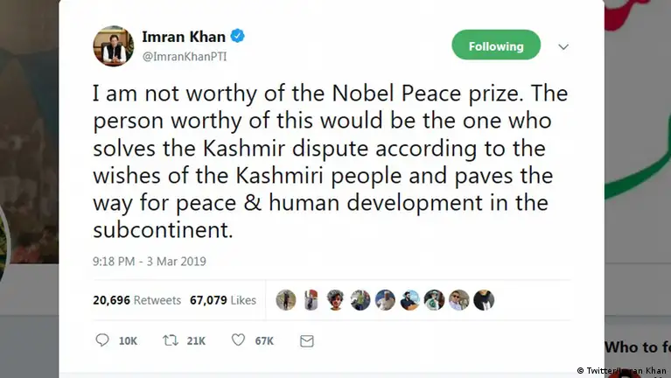
Task: Toggle the green Following button
Action: tap(495, 45)
